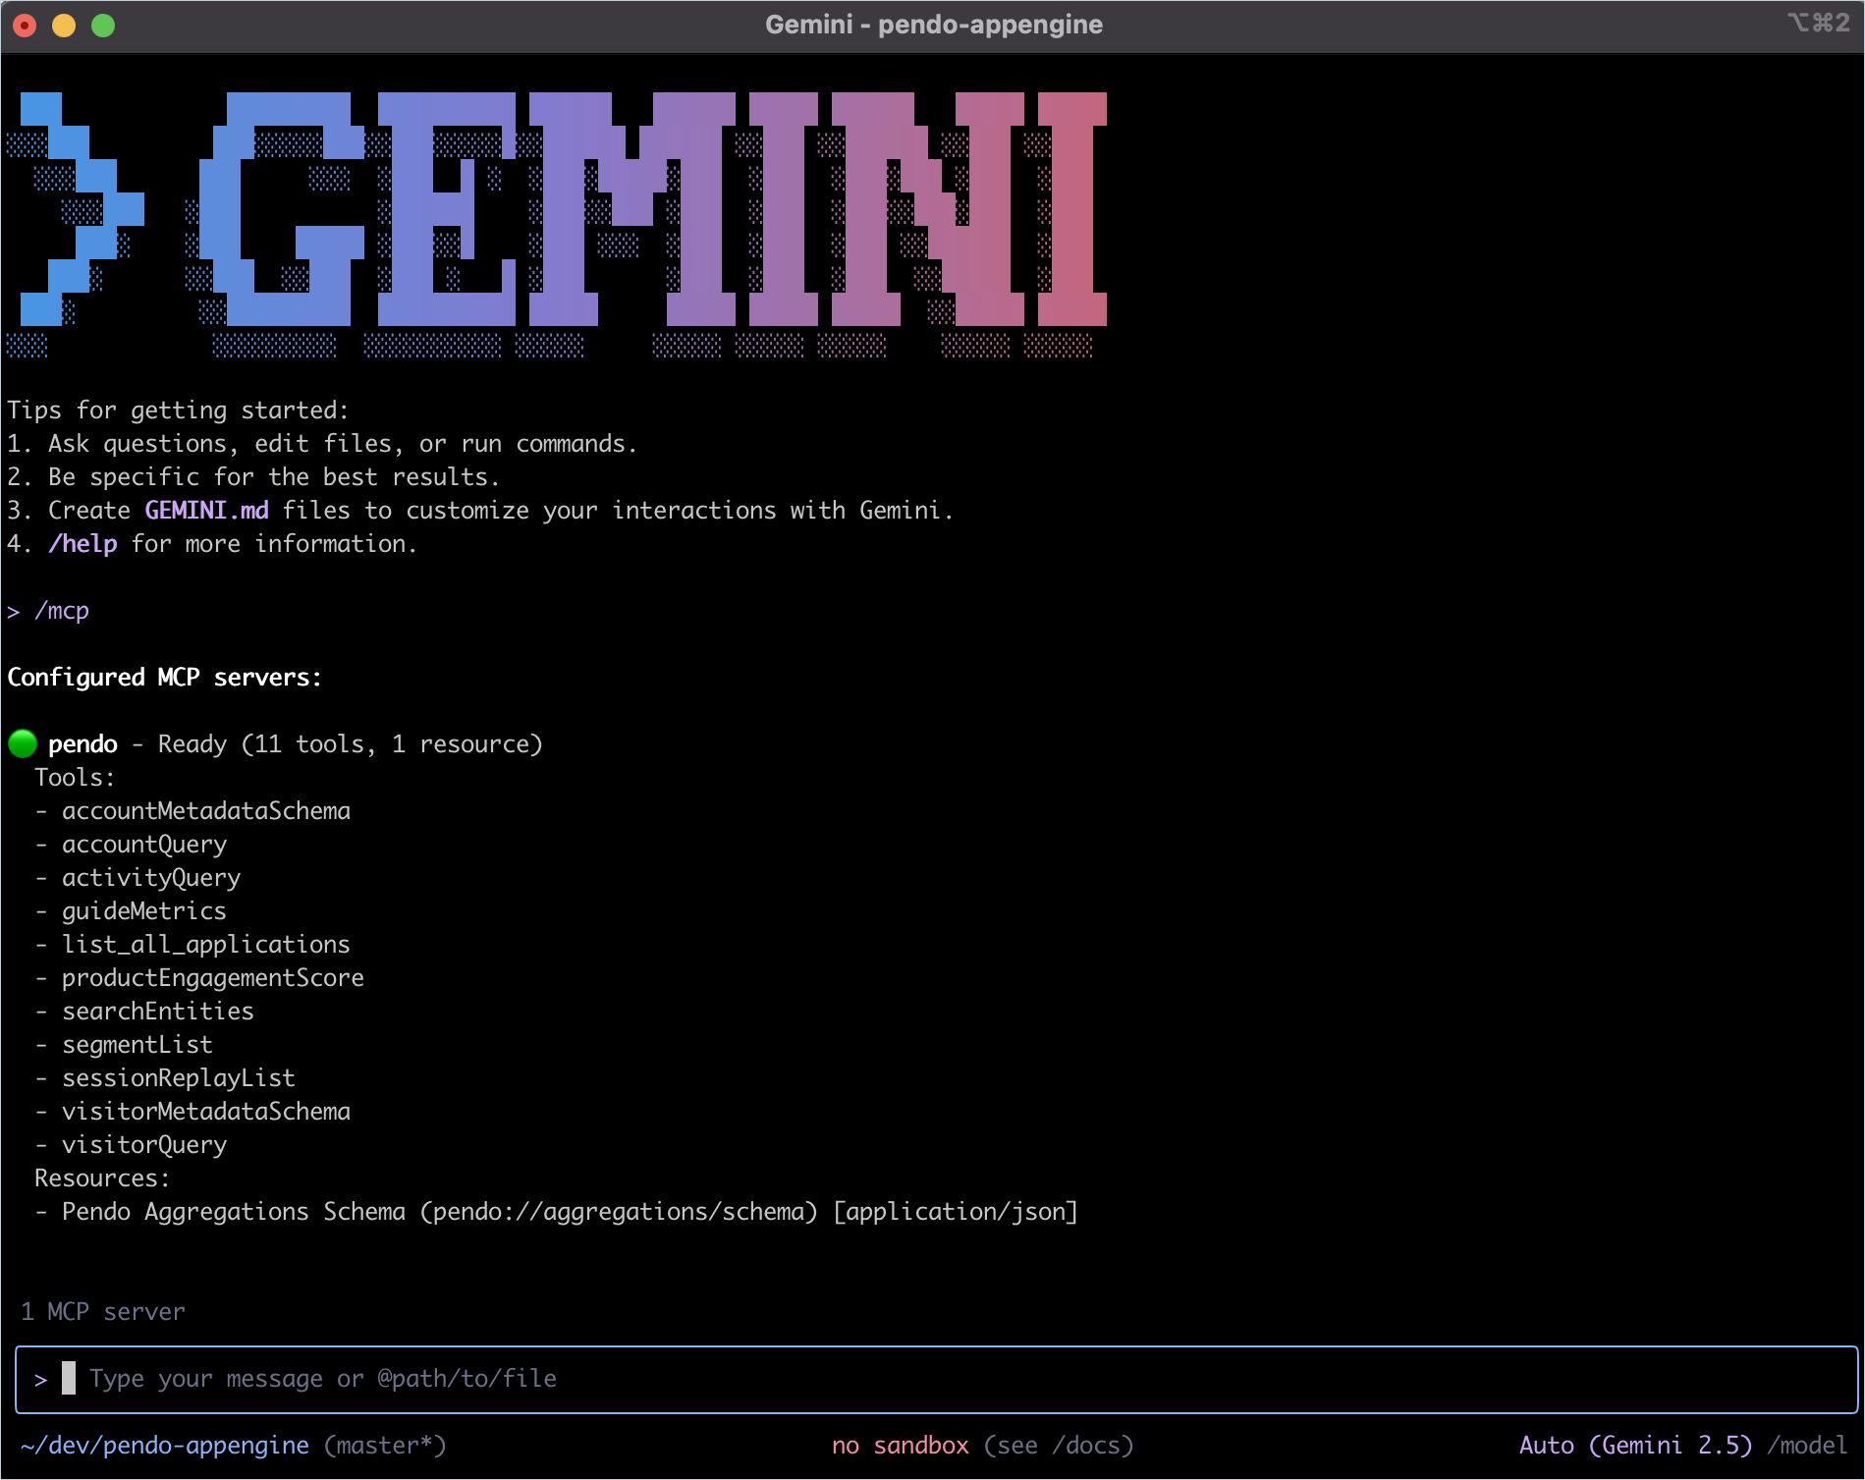Click the yellow minimize window button
The image size is (1865, 1480).
click(64, 25)
